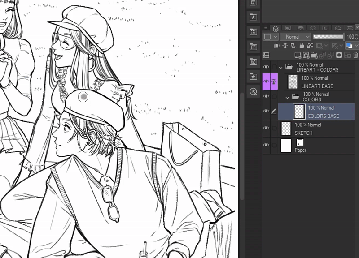
Task: Click the search materials magnifier icon
Action: [x=253, y=92]
